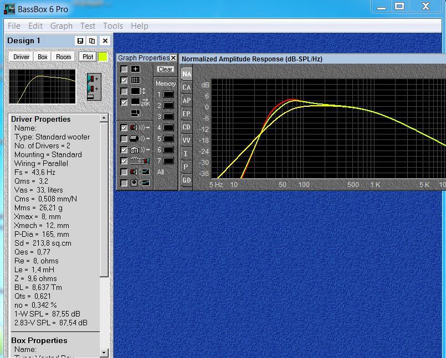Click the Room button

(x=63, y=57)
